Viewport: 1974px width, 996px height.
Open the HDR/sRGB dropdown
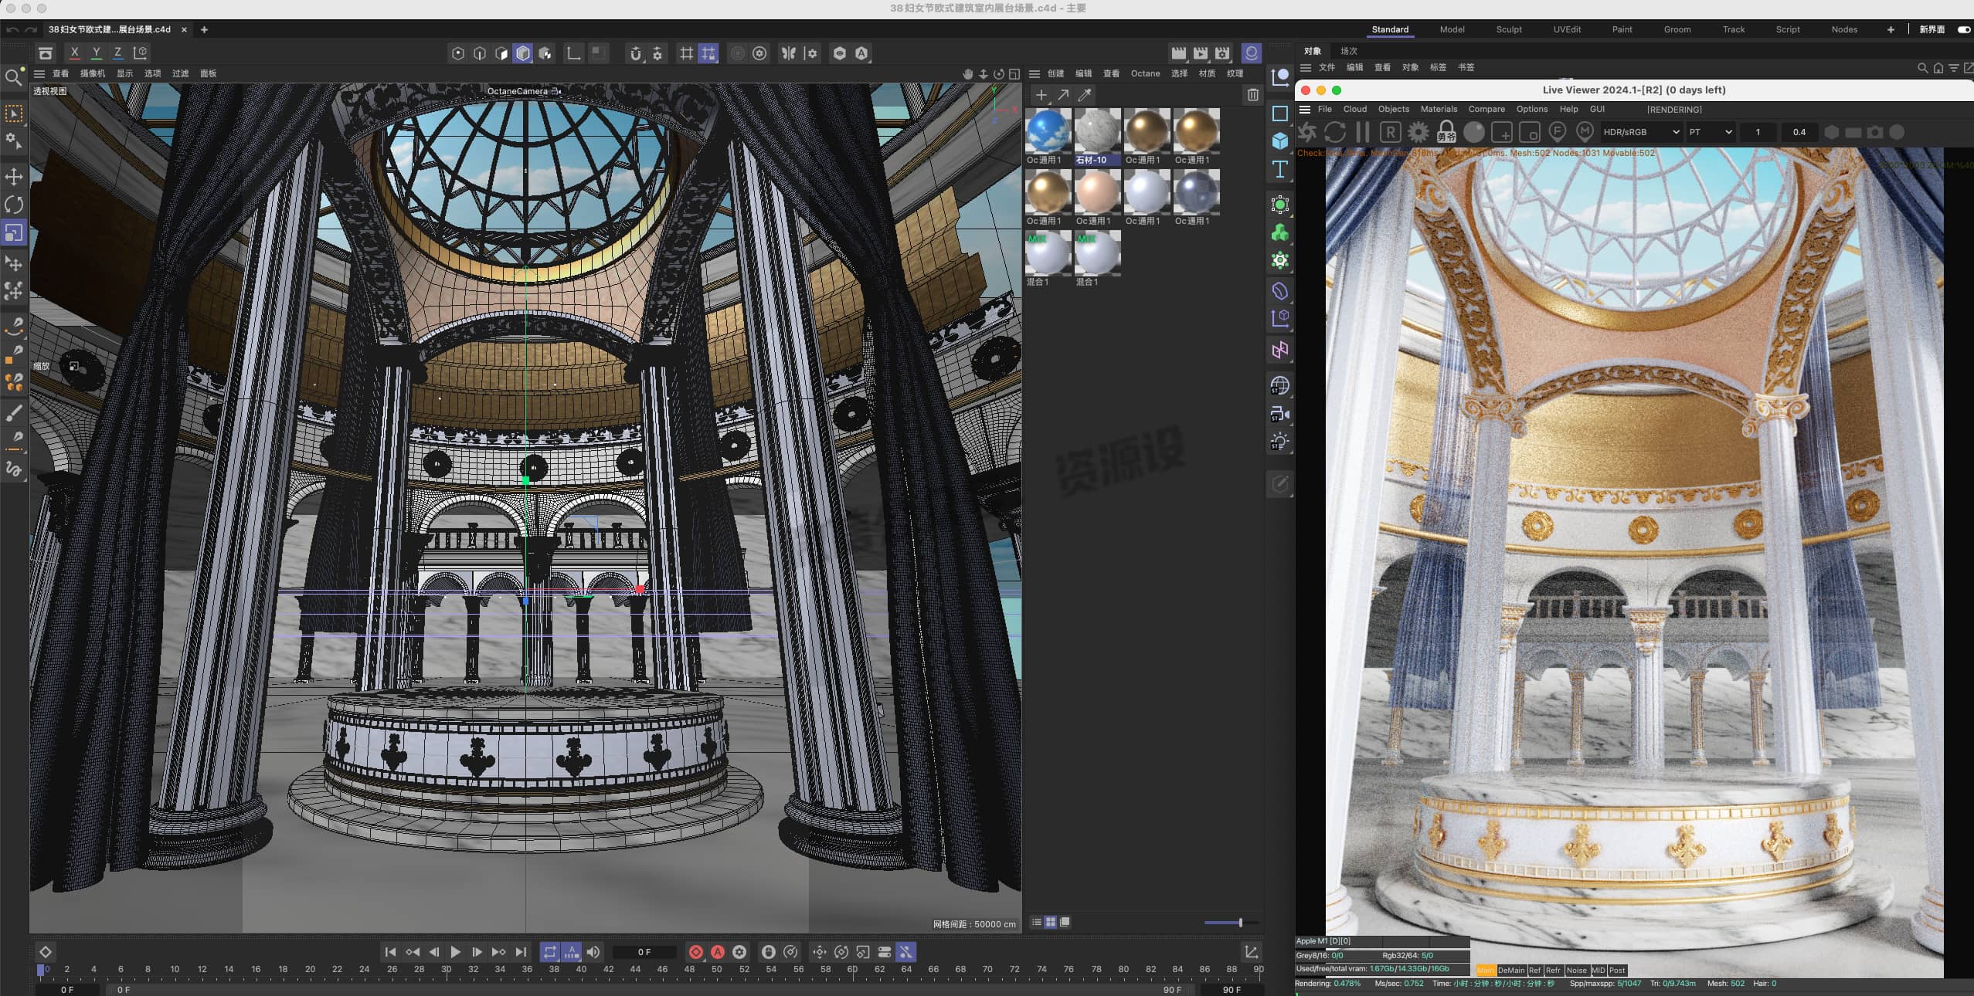[x=1641, y=132]
